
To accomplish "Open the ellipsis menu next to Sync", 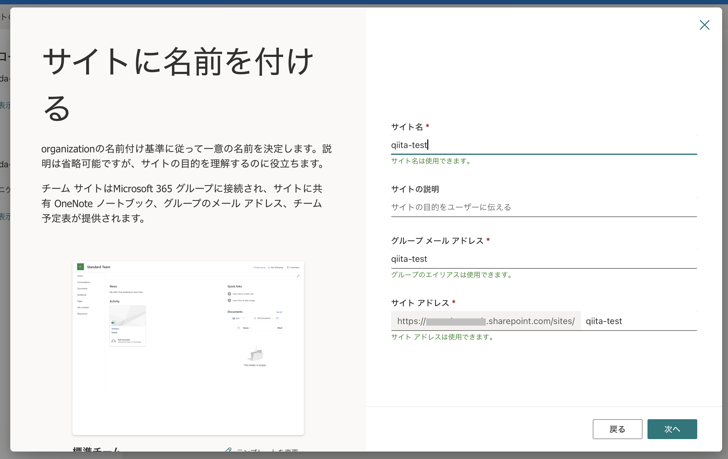I will [244, 318].
